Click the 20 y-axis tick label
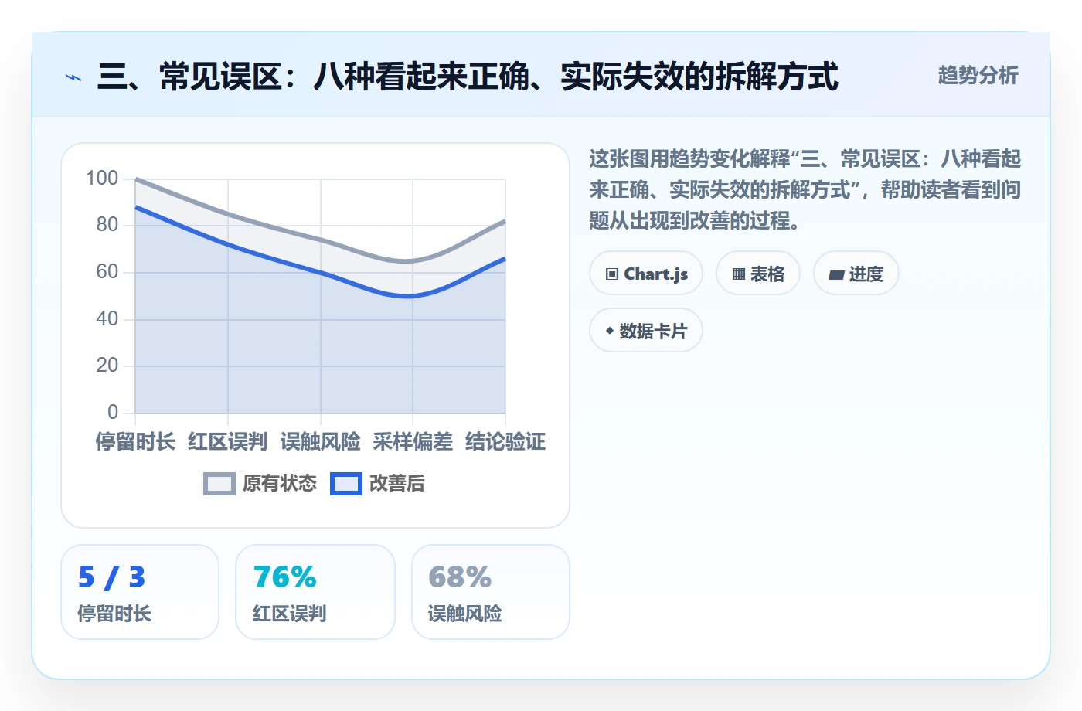This screenshot has height=711, width=1082. pos(107,366)
